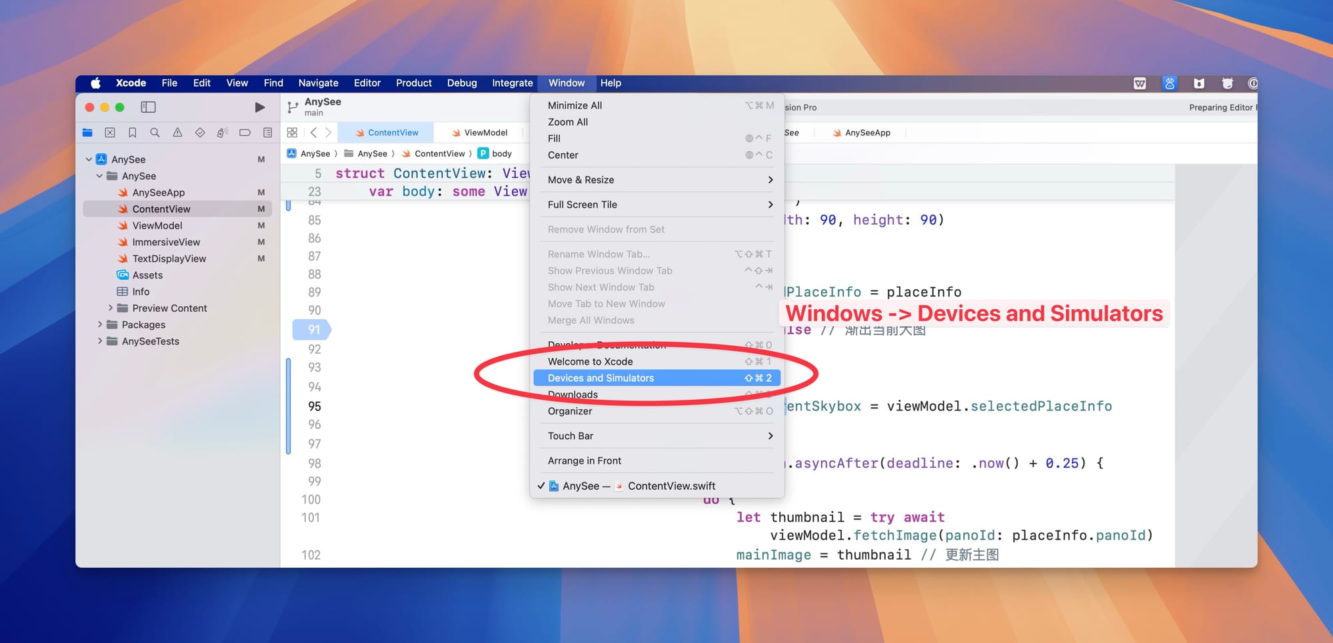Open the Product menu

pos(413,83)
